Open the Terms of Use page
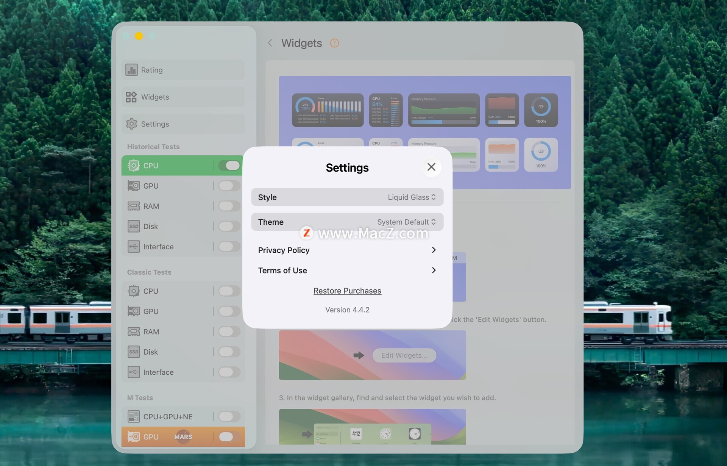Screen dimensions: 727x466 tap(347, 270)
